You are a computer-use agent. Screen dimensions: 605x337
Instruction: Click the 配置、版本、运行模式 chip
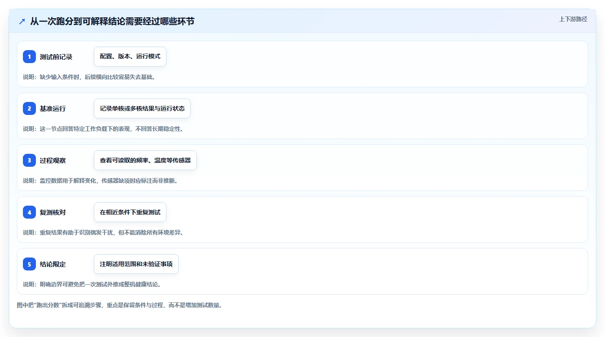(x=130, y=57)
